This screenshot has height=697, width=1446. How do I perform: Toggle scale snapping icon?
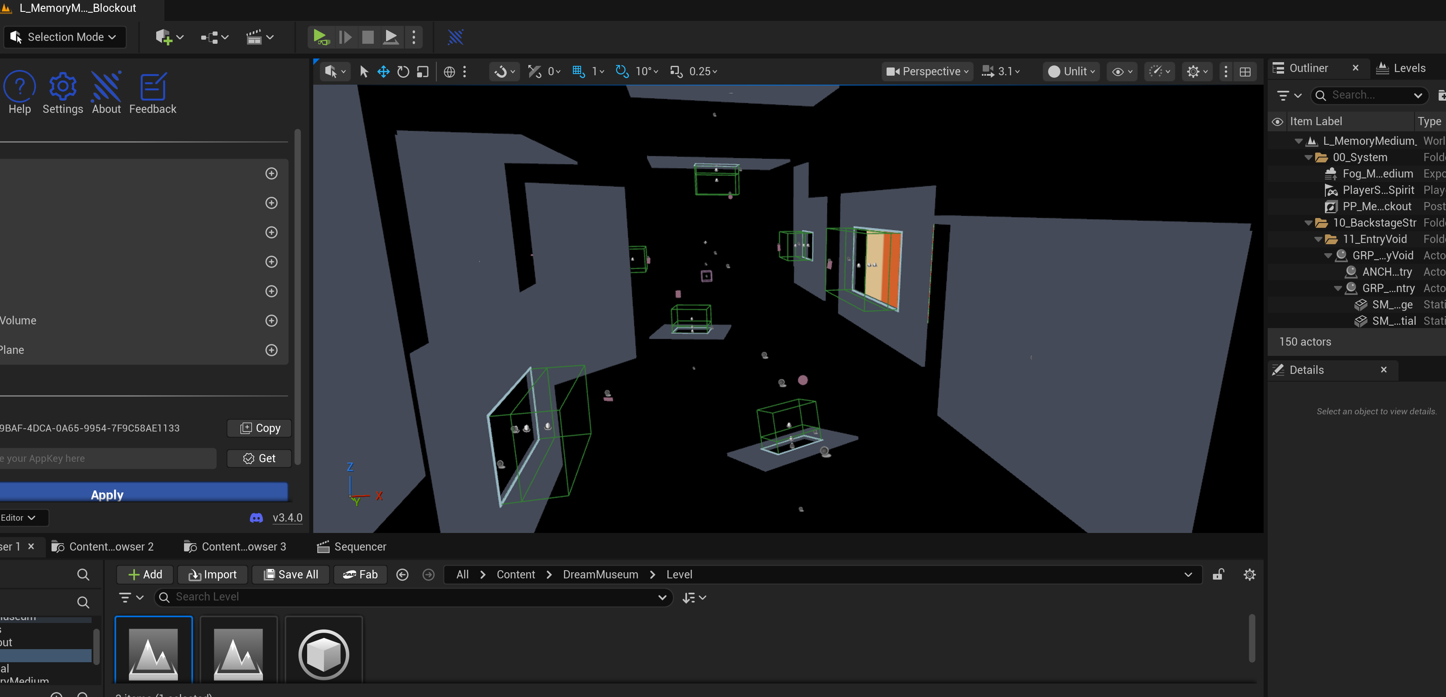676,71
